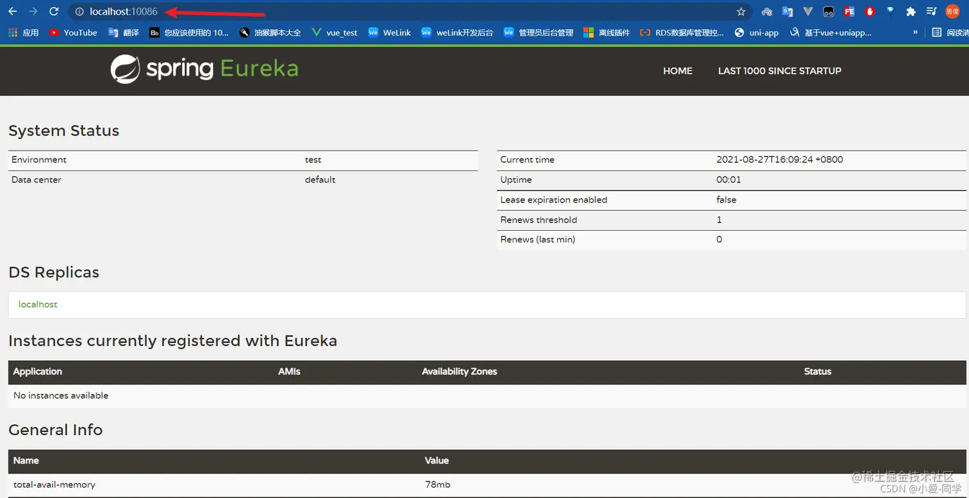Click the browser forward arrow
The image size is (969, 498).
pos(33,12)
